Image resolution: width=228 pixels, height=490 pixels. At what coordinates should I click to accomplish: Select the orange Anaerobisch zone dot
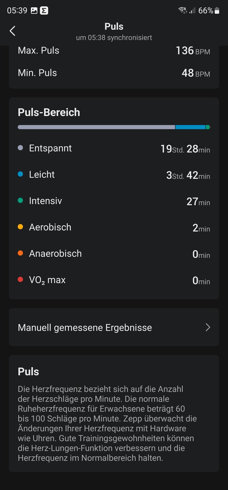20,254
